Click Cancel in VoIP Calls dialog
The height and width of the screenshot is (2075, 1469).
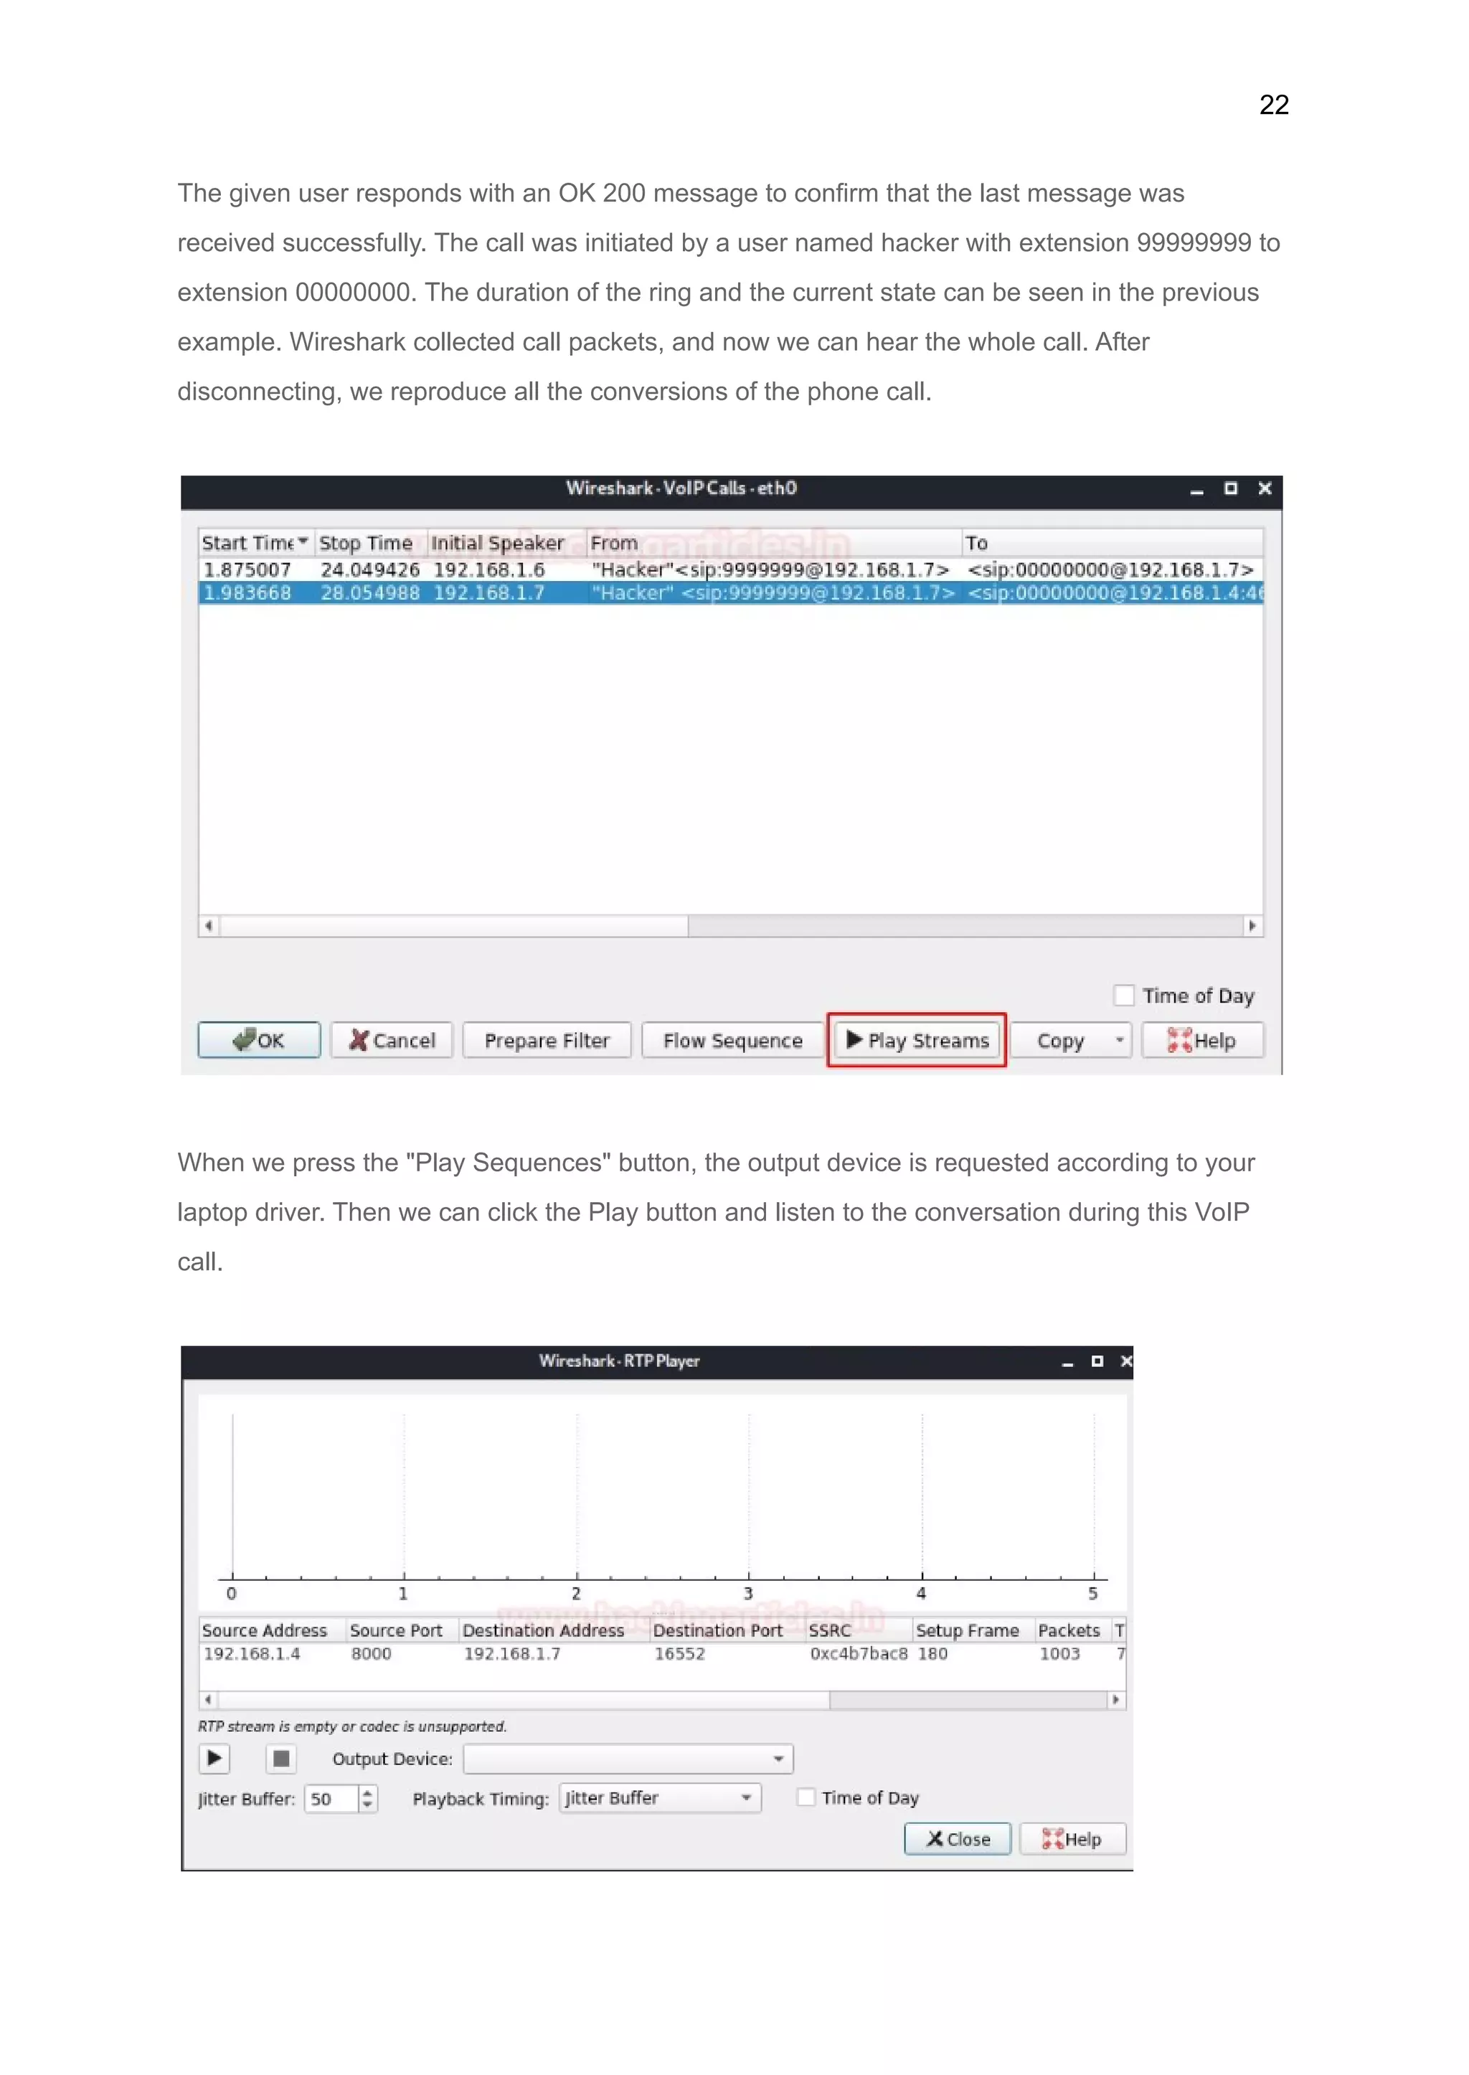coord(391,1040)
